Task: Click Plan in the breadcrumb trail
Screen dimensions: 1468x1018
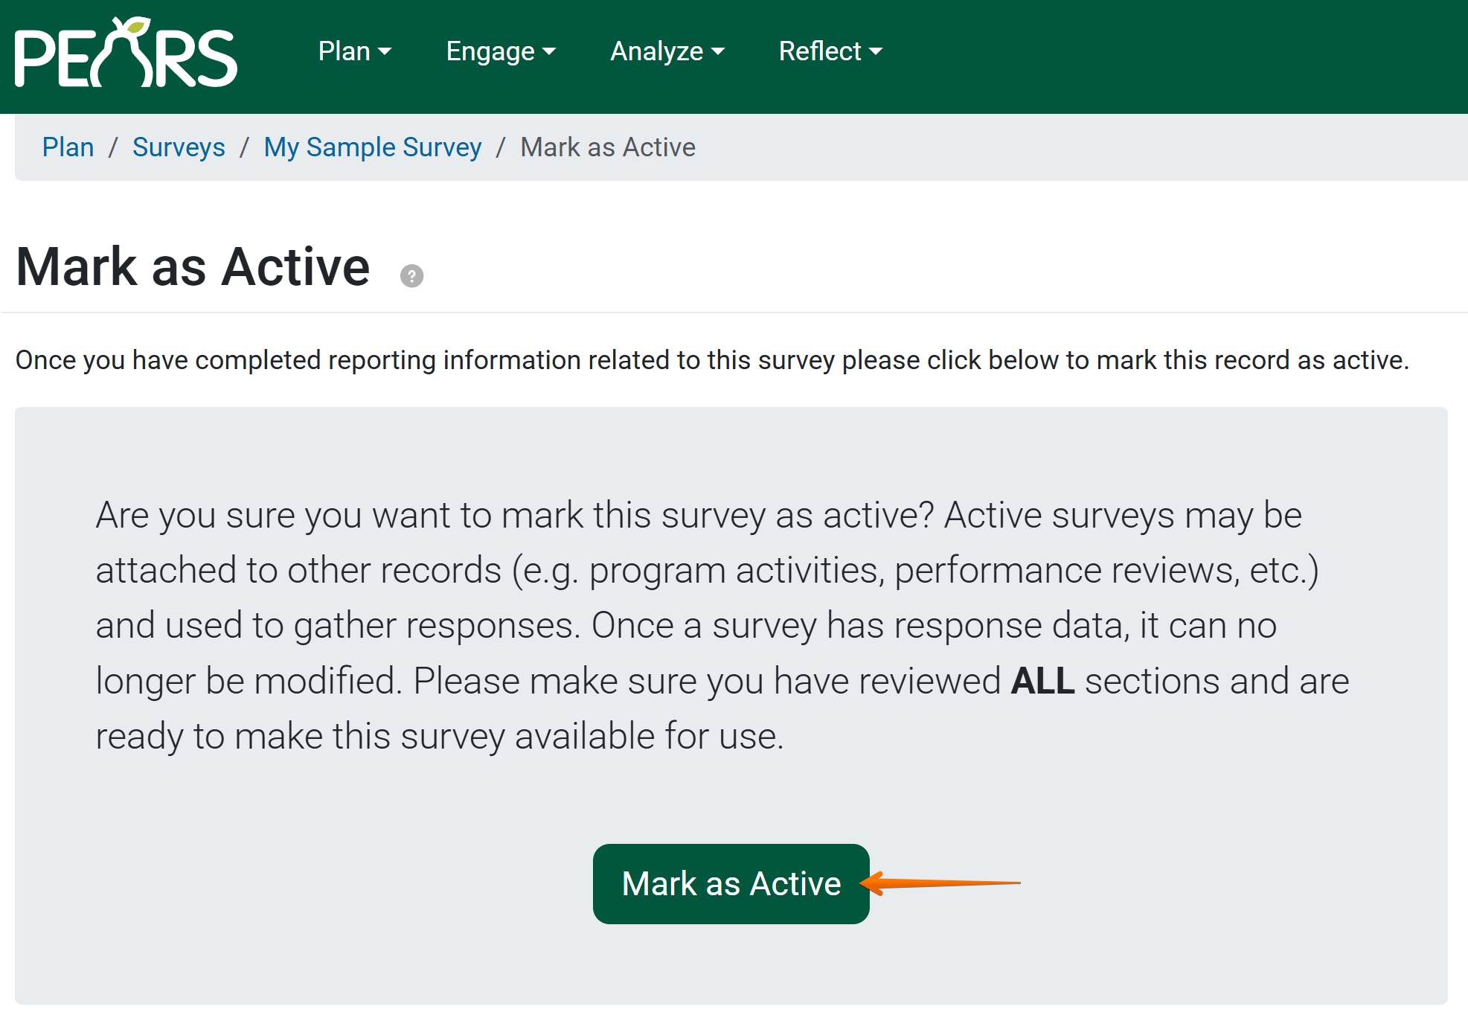Action: click(x=68, y=147)
